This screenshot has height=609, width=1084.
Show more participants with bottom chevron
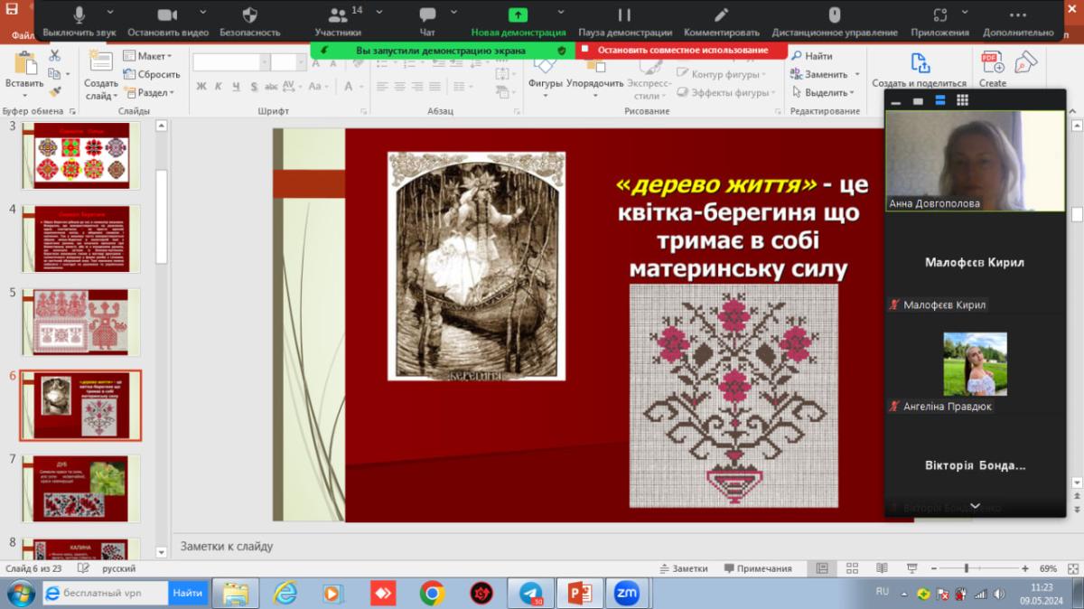(975, 506)
